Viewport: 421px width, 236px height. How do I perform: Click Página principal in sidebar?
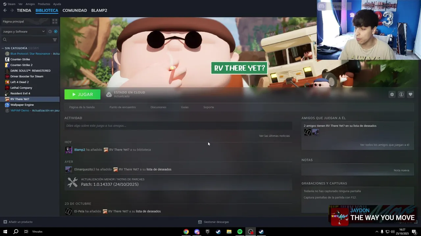click(x=13, y=21)
